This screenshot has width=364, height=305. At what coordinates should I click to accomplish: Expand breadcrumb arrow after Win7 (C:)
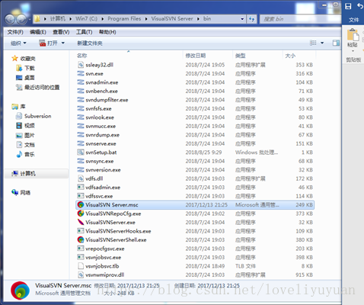tap(102, 19)
